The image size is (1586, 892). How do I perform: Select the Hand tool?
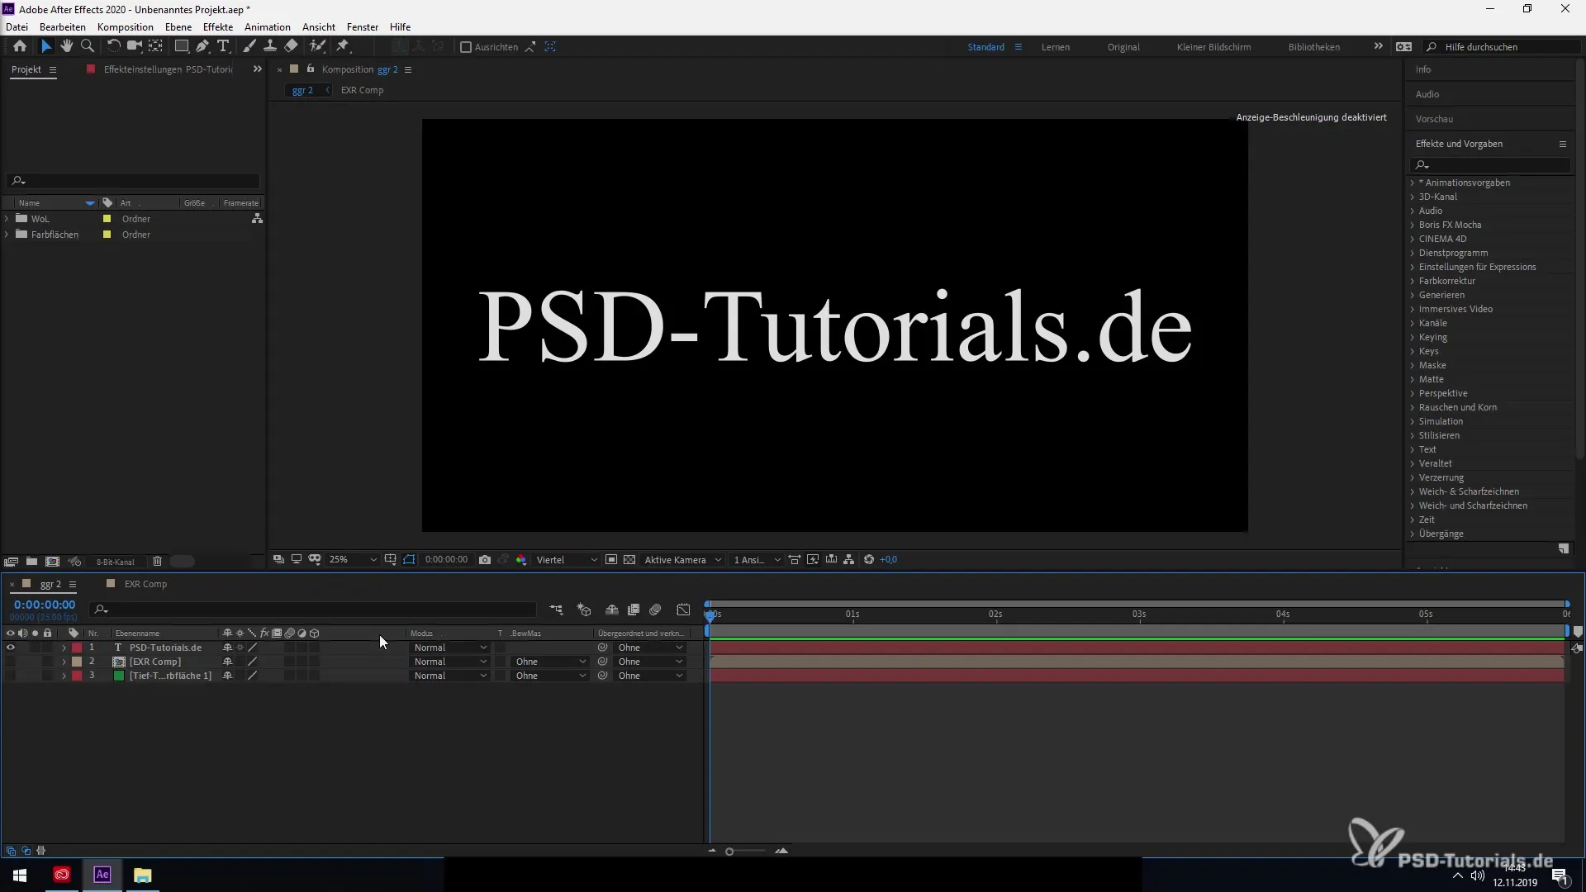pos(67,46)
